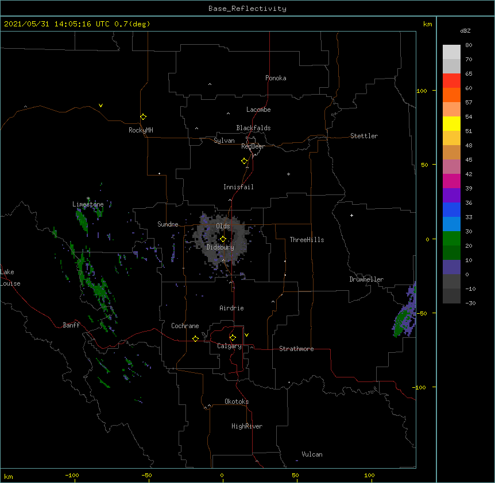Click the purple 10 dBZ legend color
This screenshot has height=483, width=495.
(451, 267)
